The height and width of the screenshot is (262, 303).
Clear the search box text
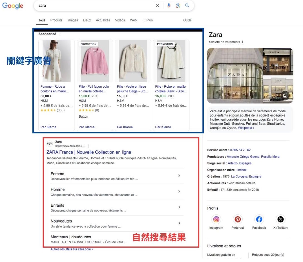coord(158,6)
